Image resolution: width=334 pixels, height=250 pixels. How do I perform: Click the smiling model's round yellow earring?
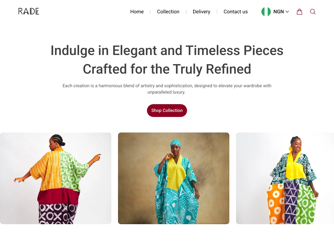coord(291,149)
